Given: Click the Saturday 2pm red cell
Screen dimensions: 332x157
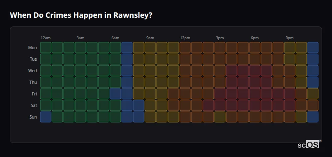Looking at the screenshot, I should click(208, 105).
